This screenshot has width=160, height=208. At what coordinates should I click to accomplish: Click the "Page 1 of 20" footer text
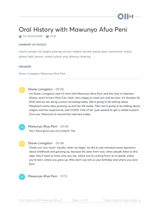80,200
